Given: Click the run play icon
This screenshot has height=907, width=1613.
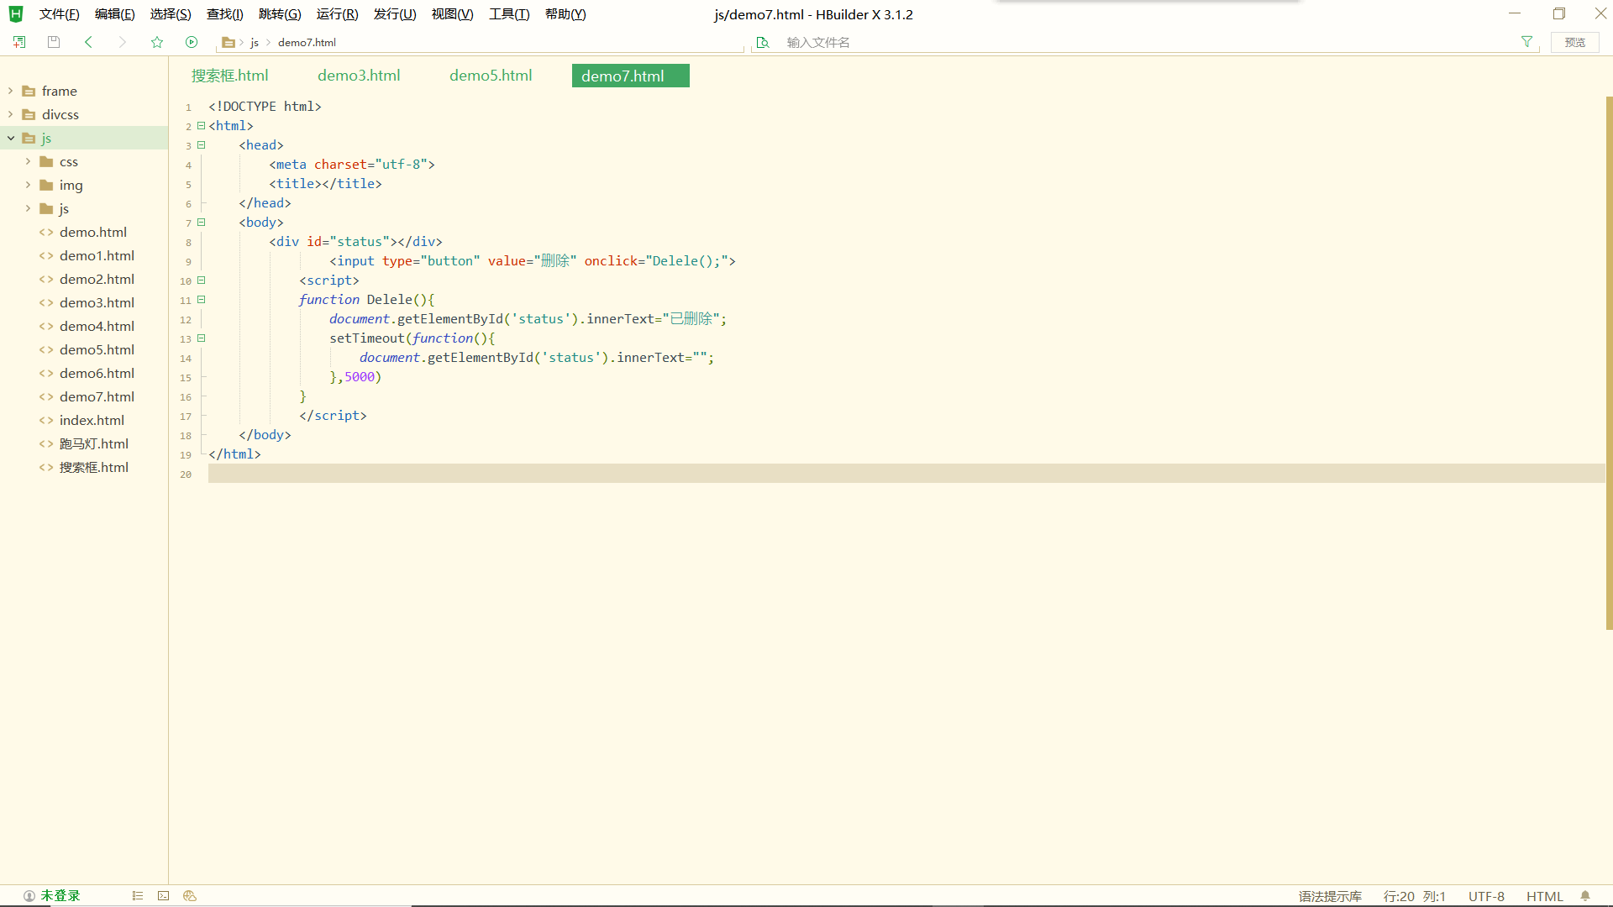Looking at the screenshot, I should (192, 42).
